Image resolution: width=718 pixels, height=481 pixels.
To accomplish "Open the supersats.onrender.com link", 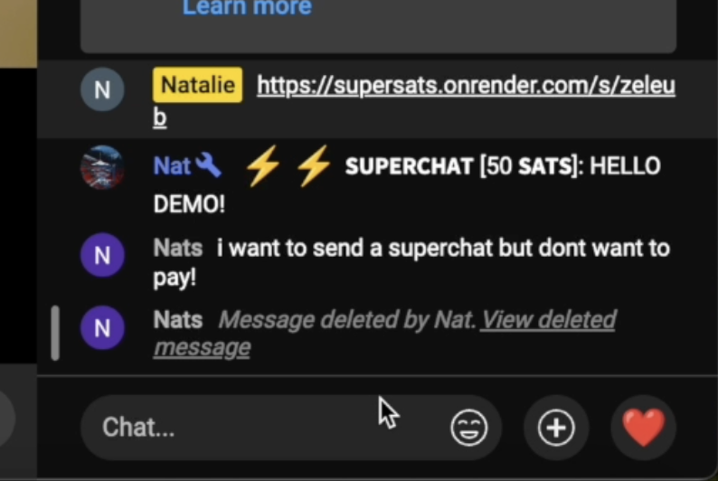I will [414, 100].
